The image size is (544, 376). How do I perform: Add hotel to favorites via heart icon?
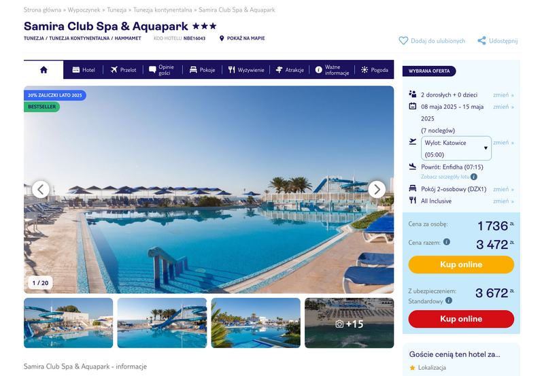coord(403,41)
